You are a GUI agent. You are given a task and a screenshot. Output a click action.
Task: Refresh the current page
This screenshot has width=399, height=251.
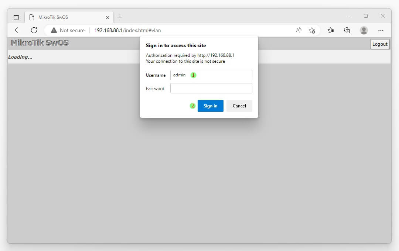[34, 30]
